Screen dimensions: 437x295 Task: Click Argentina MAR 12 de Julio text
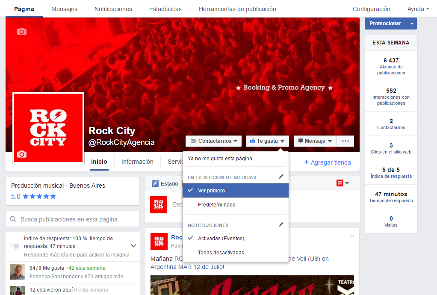[x=188, y=267]
